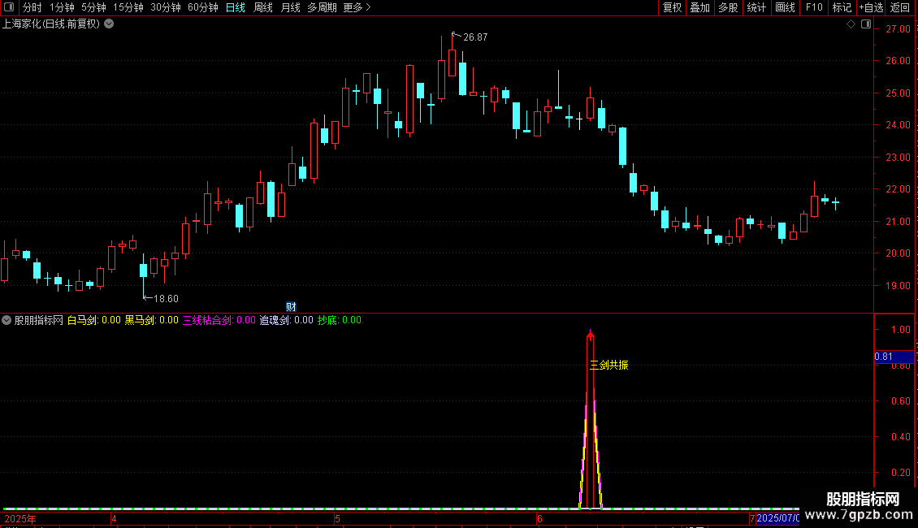Click the side panel toggle icon
Screen dimensions: 918x528
[x=866, y=24]
